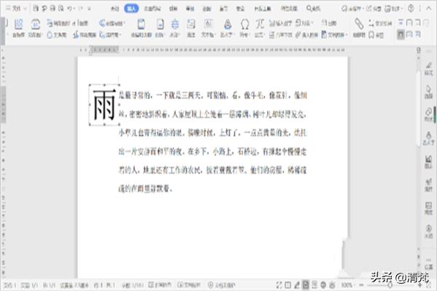Click the Relationship Diagram (关系图) icon
The image size is (437, 291).
(58, 35)
